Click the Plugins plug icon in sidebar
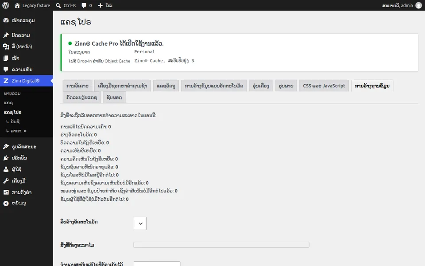425x266 pixels. tap(6, 158)
